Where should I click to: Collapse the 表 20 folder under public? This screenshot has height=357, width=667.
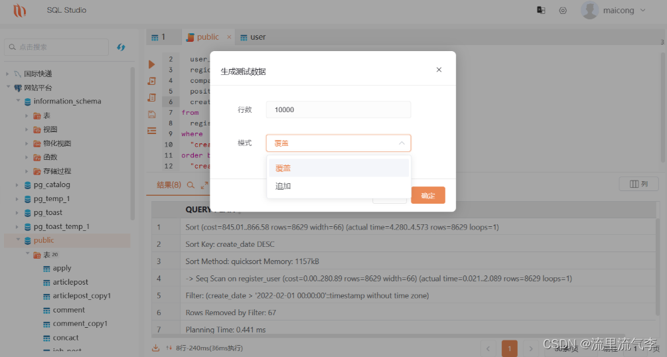27,254
